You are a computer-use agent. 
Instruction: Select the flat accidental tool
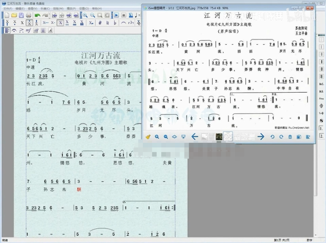point(115,23)
